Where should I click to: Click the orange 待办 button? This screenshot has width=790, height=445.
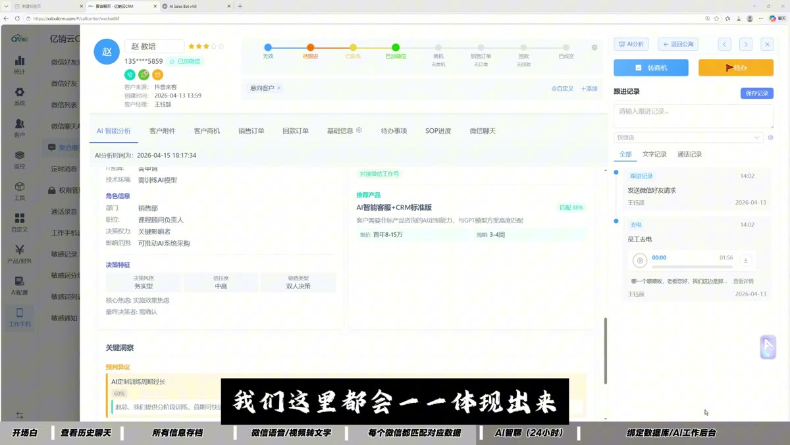tap(736, 68)
